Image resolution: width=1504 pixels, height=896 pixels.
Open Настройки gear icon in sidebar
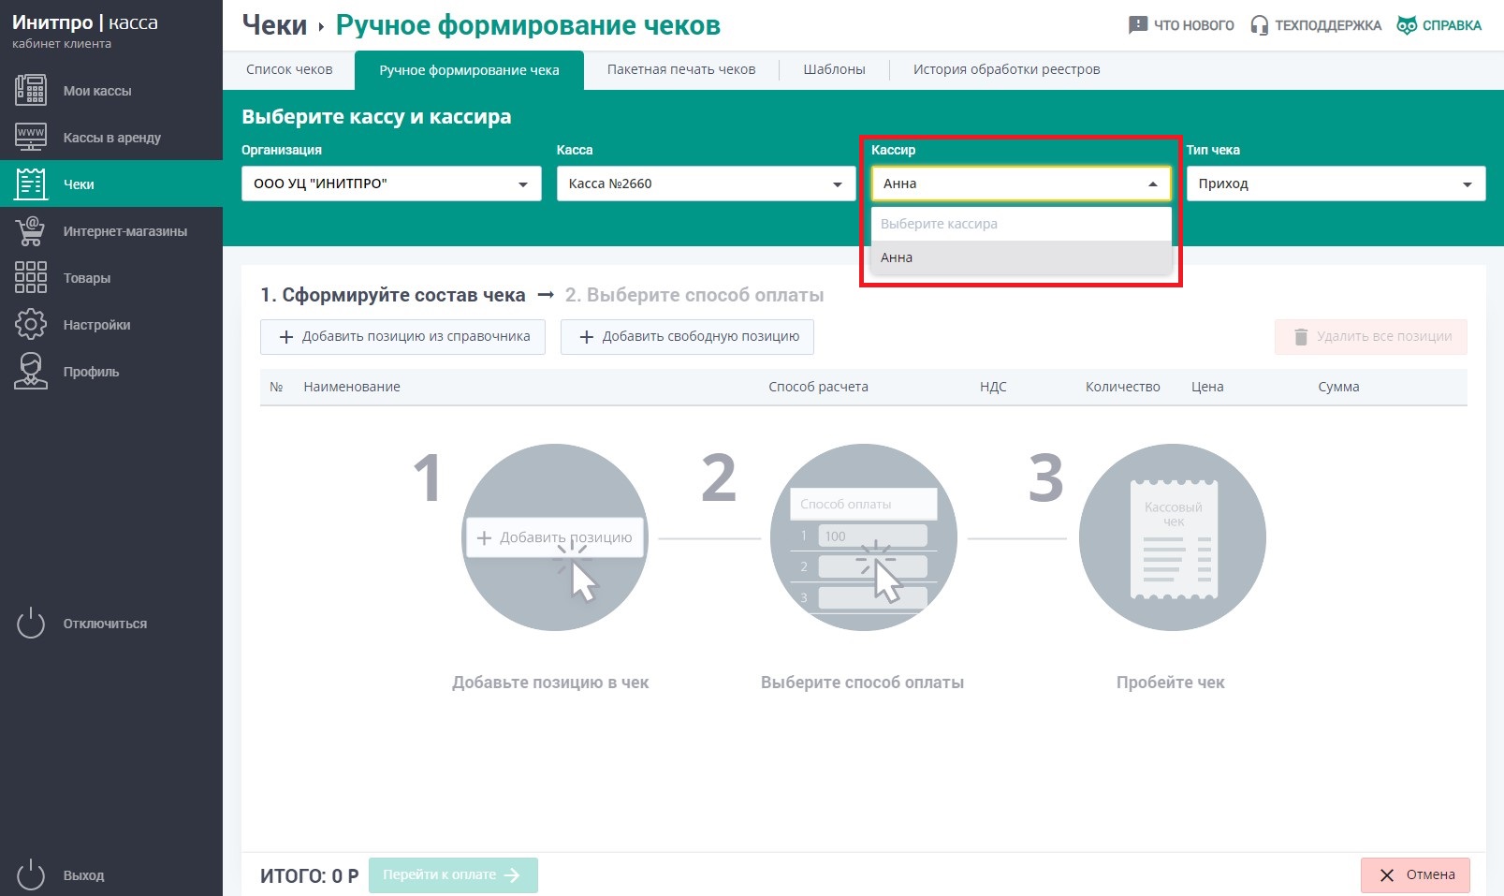pyautogui.click(x=31, y=324)
